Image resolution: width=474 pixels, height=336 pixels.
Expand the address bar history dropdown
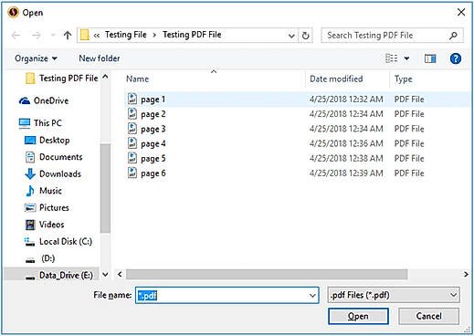click(291, 36)
